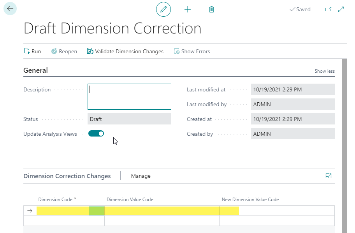
Task: Click Validate Dimension Changes icon
Action: click(x=90, y=51)
